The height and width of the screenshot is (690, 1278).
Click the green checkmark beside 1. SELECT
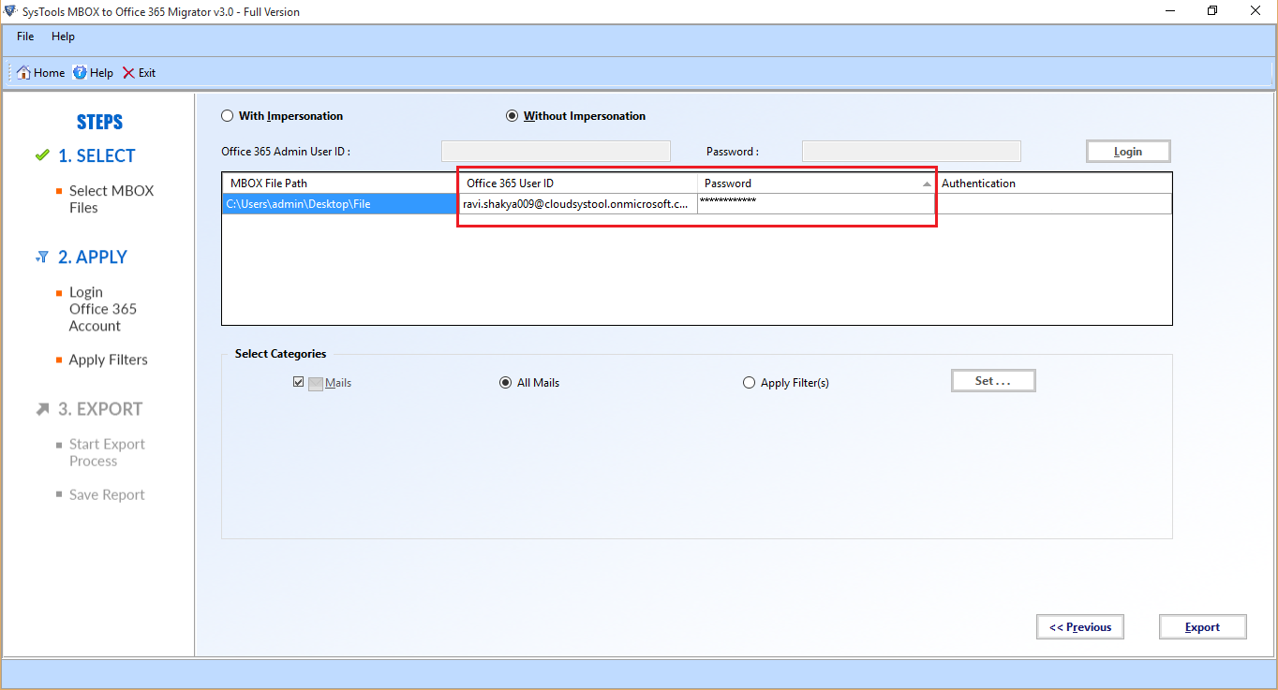[41, 155]
